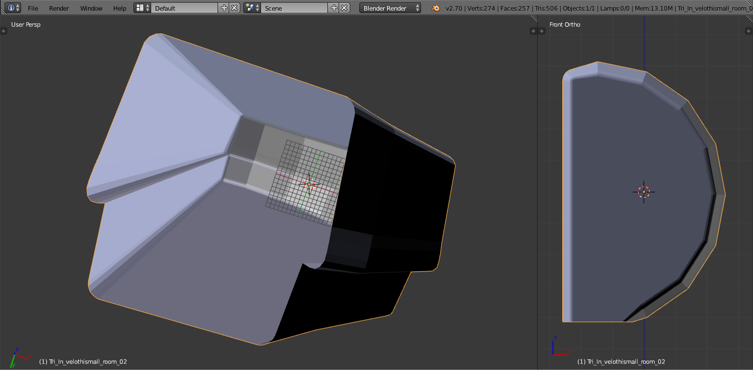This screenshot has height=370, width=753.
Task: Click the Blender logo icon
Action: coord(436,8)
